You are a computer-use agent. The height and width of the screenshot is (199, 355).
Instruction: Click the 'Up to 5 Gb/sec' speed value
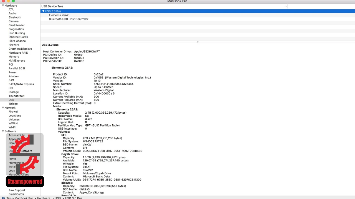coord(103,87)
